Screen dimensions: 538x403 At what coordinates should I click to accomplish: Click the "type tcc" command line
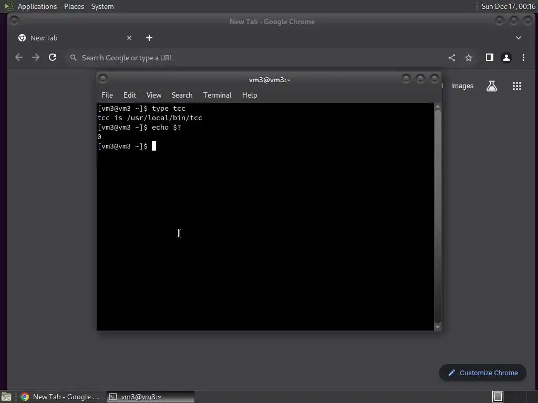169,109
